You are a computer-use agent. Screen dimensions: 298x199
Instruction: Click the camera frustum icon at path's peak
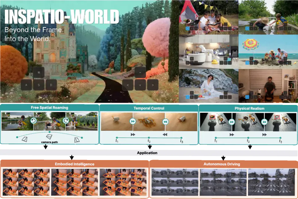point(49,137)
